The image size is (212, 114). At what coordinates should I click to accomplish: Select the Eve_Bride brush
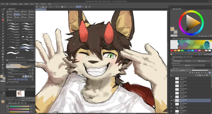coord(13,32)
